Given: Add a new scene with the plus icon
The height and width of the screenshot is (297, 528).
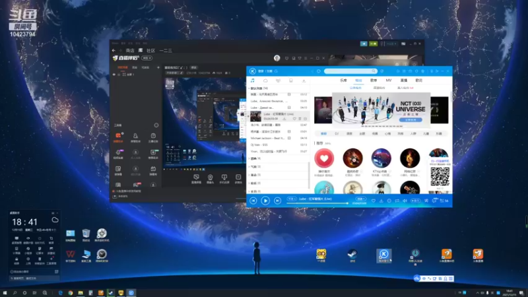Looking at the screenshot, I should [x=158, y=67].
